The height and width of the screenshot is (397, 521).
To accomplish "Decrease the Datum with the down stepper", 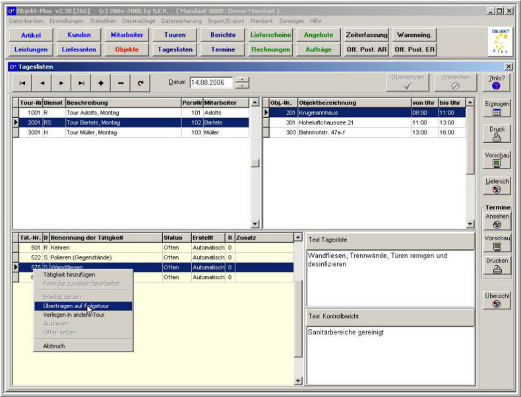I will (x=242, y=86).
